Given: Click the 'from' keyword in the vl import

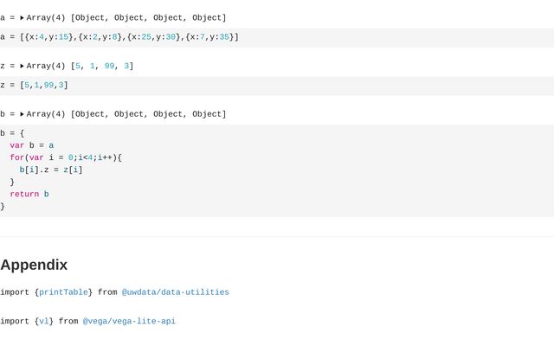Looking at the screenshot, I should [68, 321].
